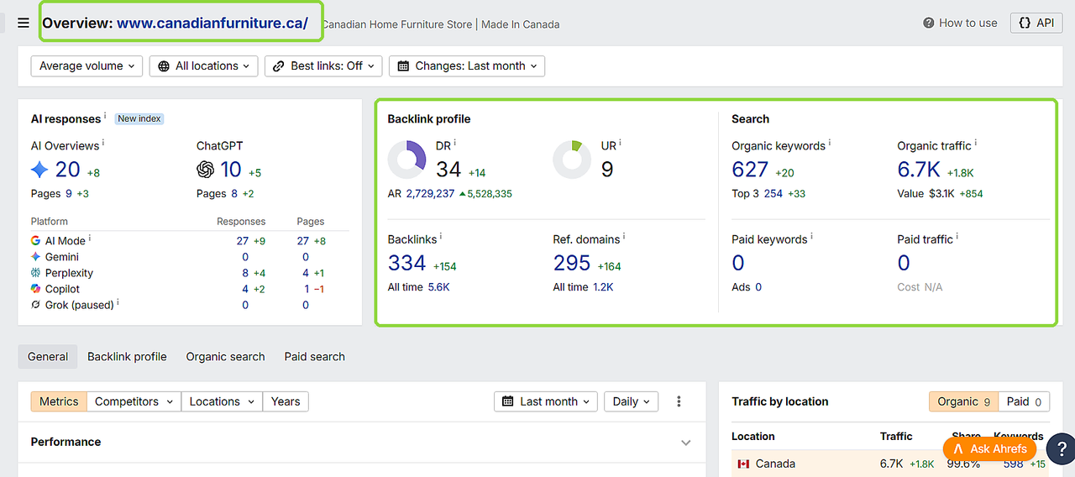Image resolution: width=1075 pixels, height=477 pixels.
Task: Open the Organic keywords count 627
Action: (750, 170)
